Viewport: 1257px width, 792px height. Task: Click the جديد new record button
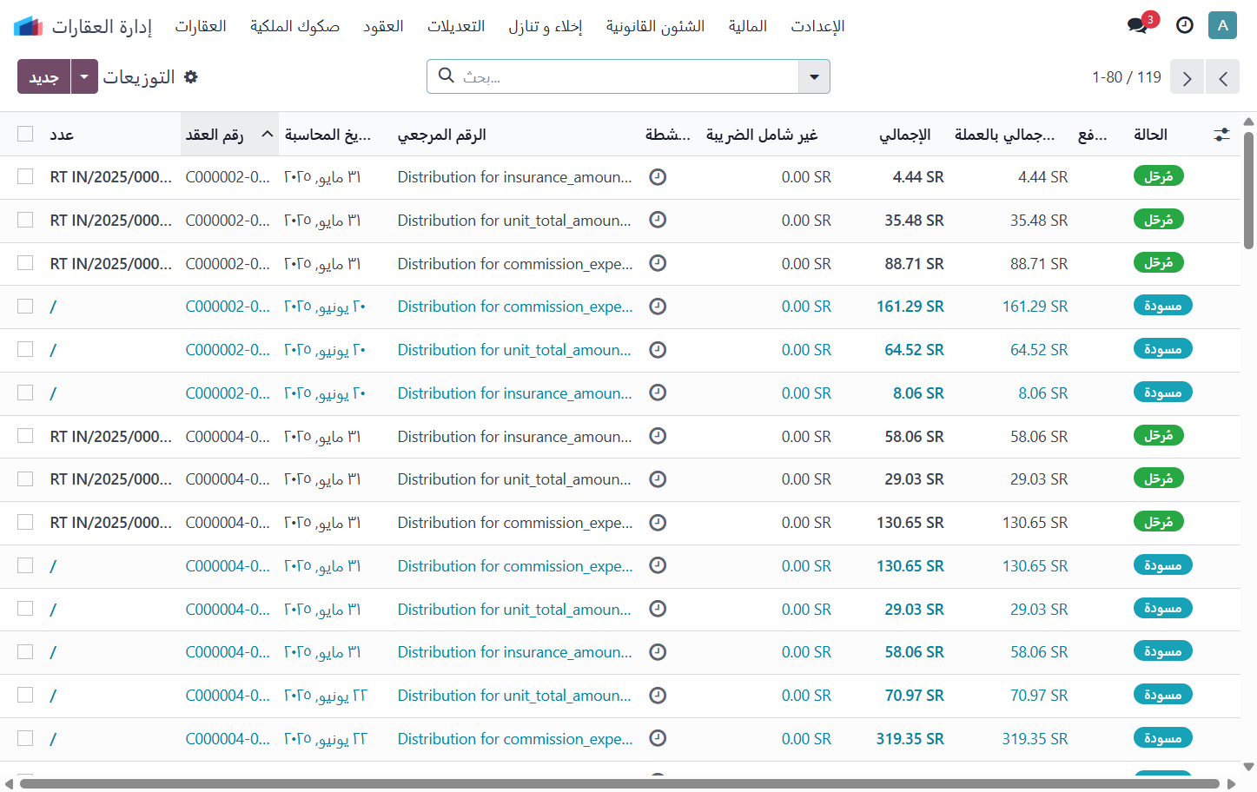pos(43,76)
